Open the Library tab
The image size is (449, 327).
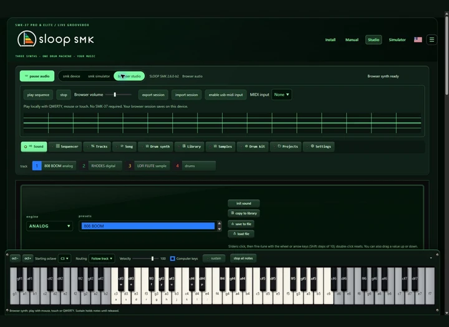pos(190,146)
